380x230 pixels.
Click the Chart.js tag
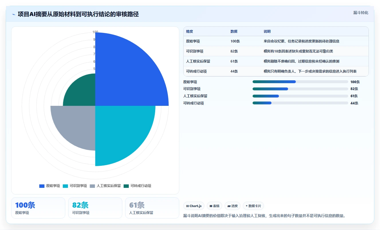tap(194, 206)
